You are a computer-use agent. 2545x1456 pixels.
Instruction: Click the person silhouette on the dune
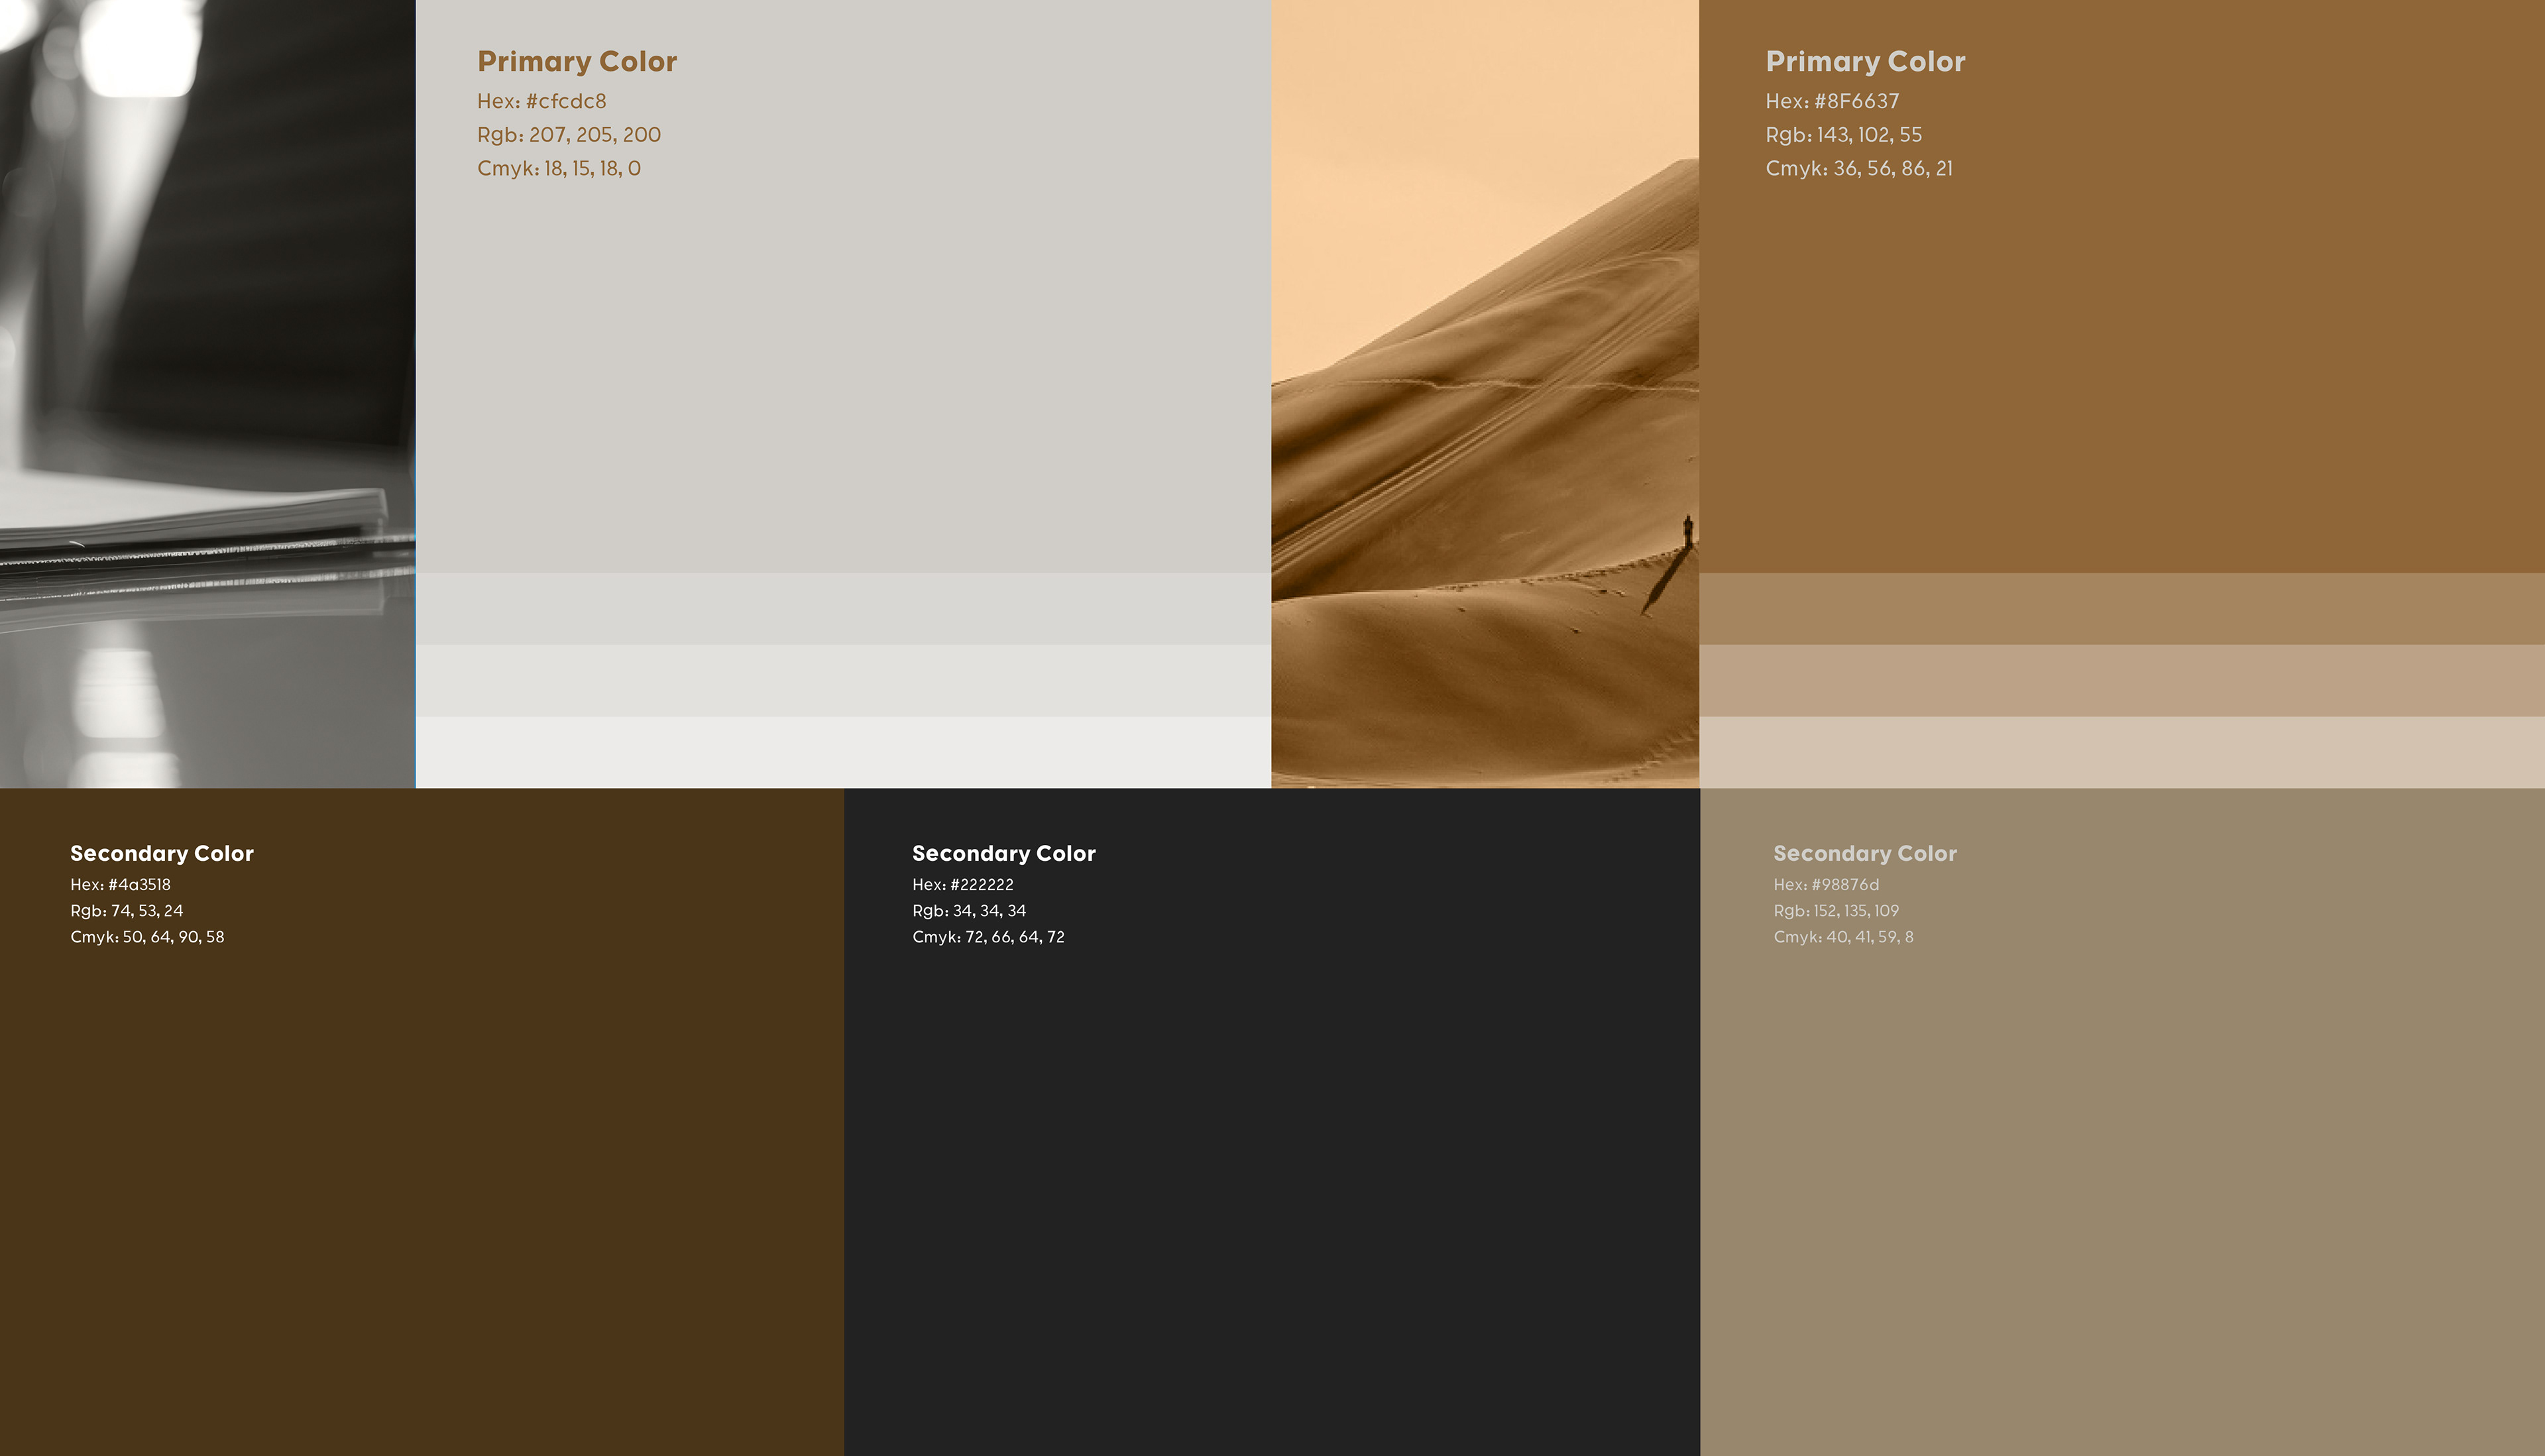[x=1687, y=530]
